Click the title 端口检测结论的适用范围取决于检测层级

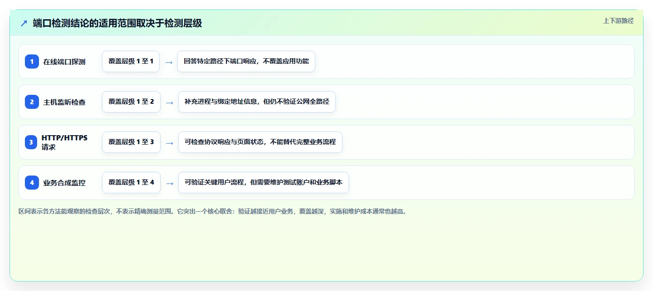(117, 23)
